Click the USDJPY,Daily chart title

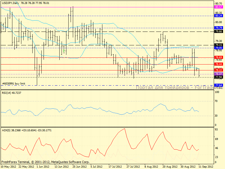point(11,3)
